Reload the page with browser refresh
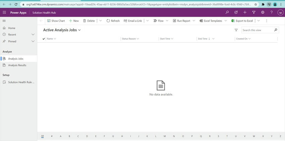Screen dimensions: 285x141 (x=16, y=4)
